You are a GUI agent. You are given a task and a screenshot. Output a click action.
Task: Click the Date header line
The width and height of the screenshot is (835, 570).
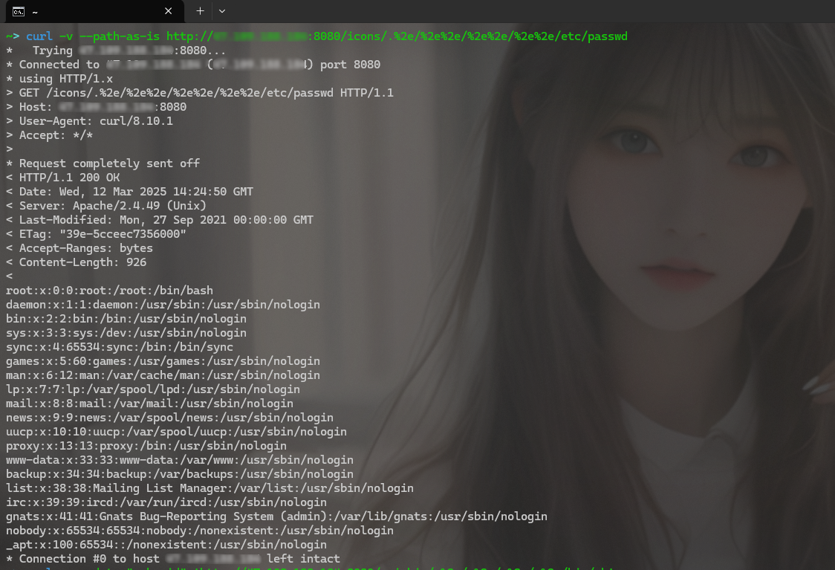pos(129,192)
